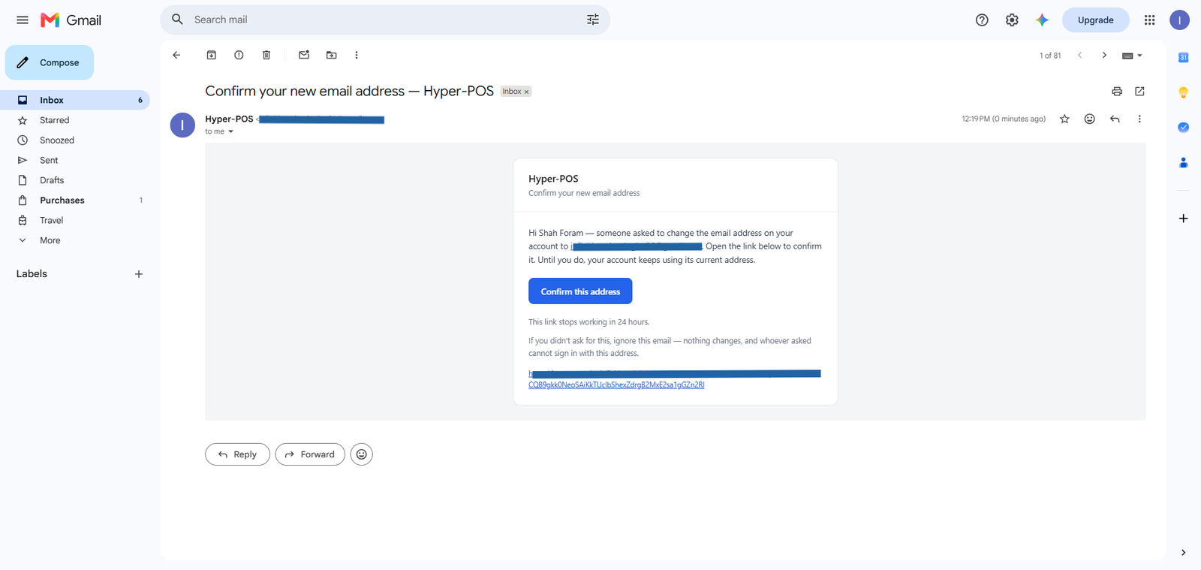Click the 12:19 PM timestamp
Screen dimensions: 1201x570
tap(1004, 119)
